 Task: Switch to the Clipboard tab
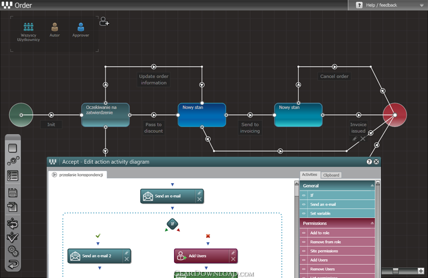click(331, 175)
